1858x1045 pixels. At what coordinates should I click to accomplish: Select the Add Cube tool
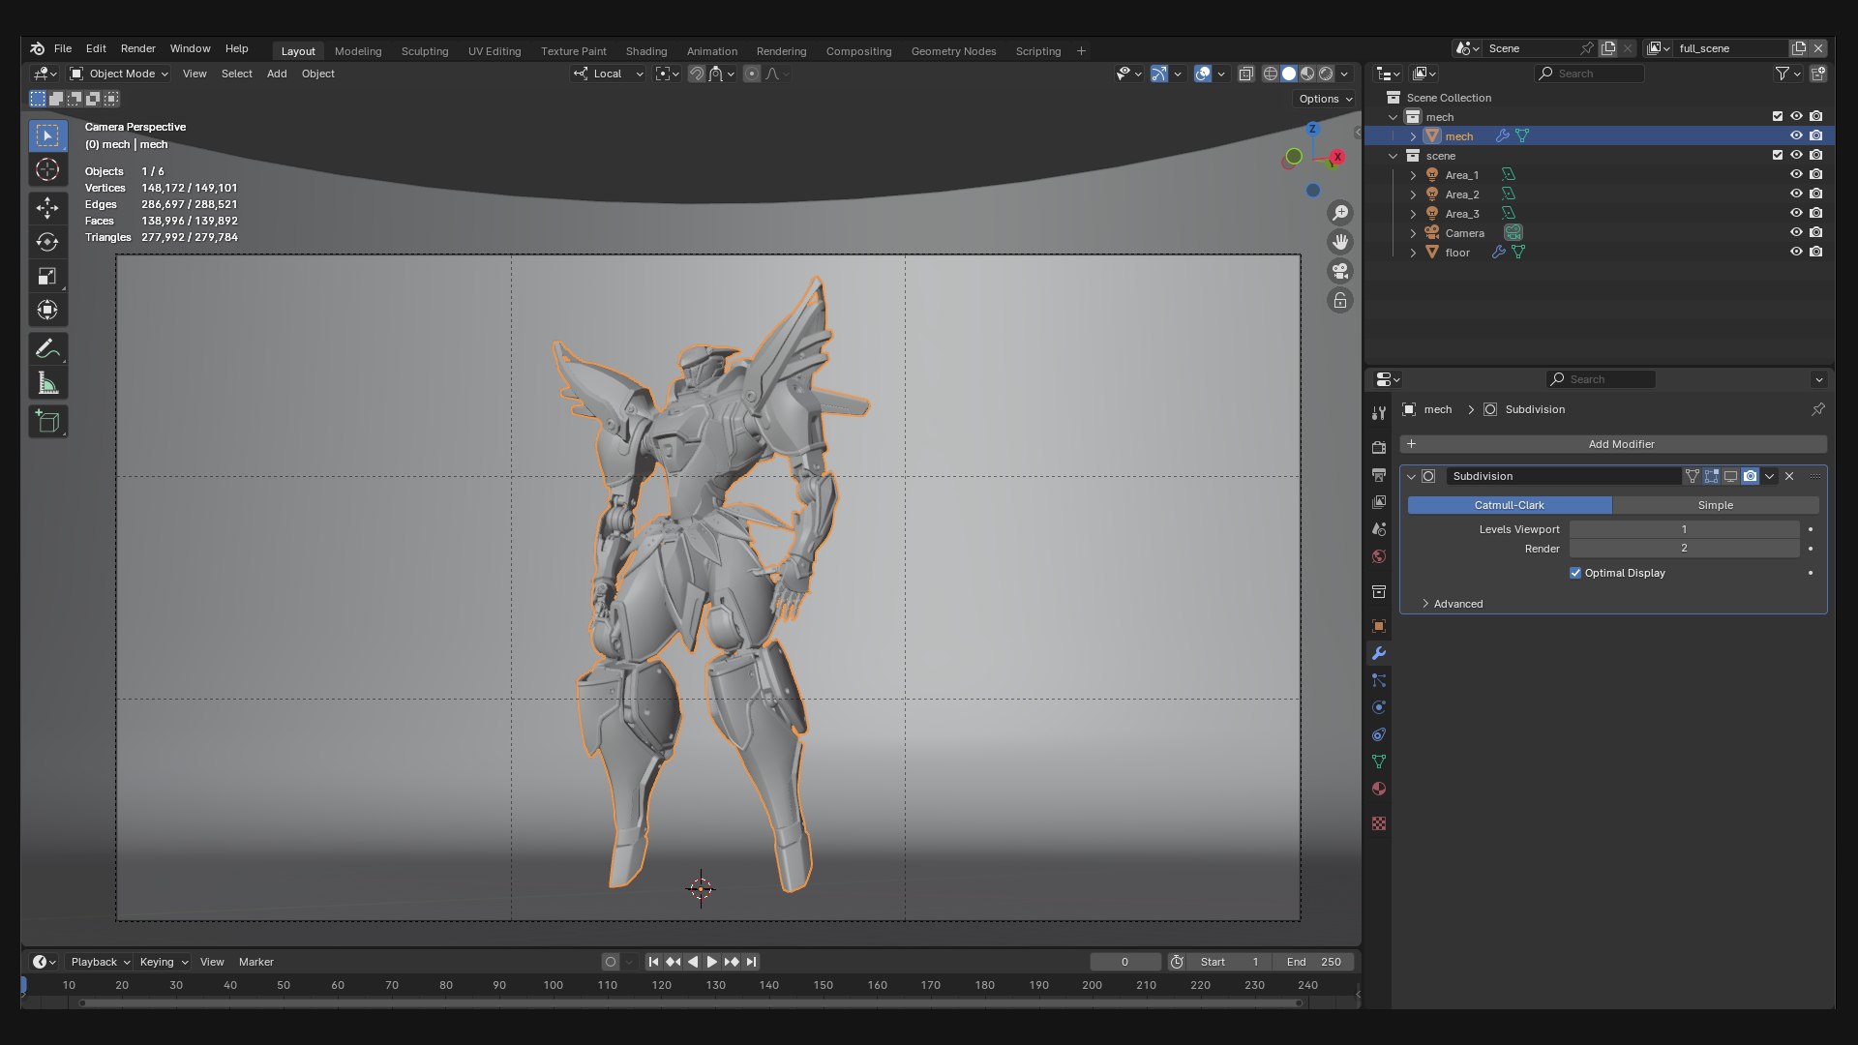pyautogui.click(x=47, y=422)
